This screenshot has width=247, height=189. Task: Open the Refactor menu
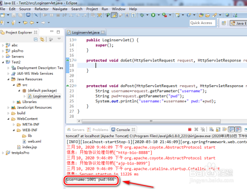(x=41, y=9)
